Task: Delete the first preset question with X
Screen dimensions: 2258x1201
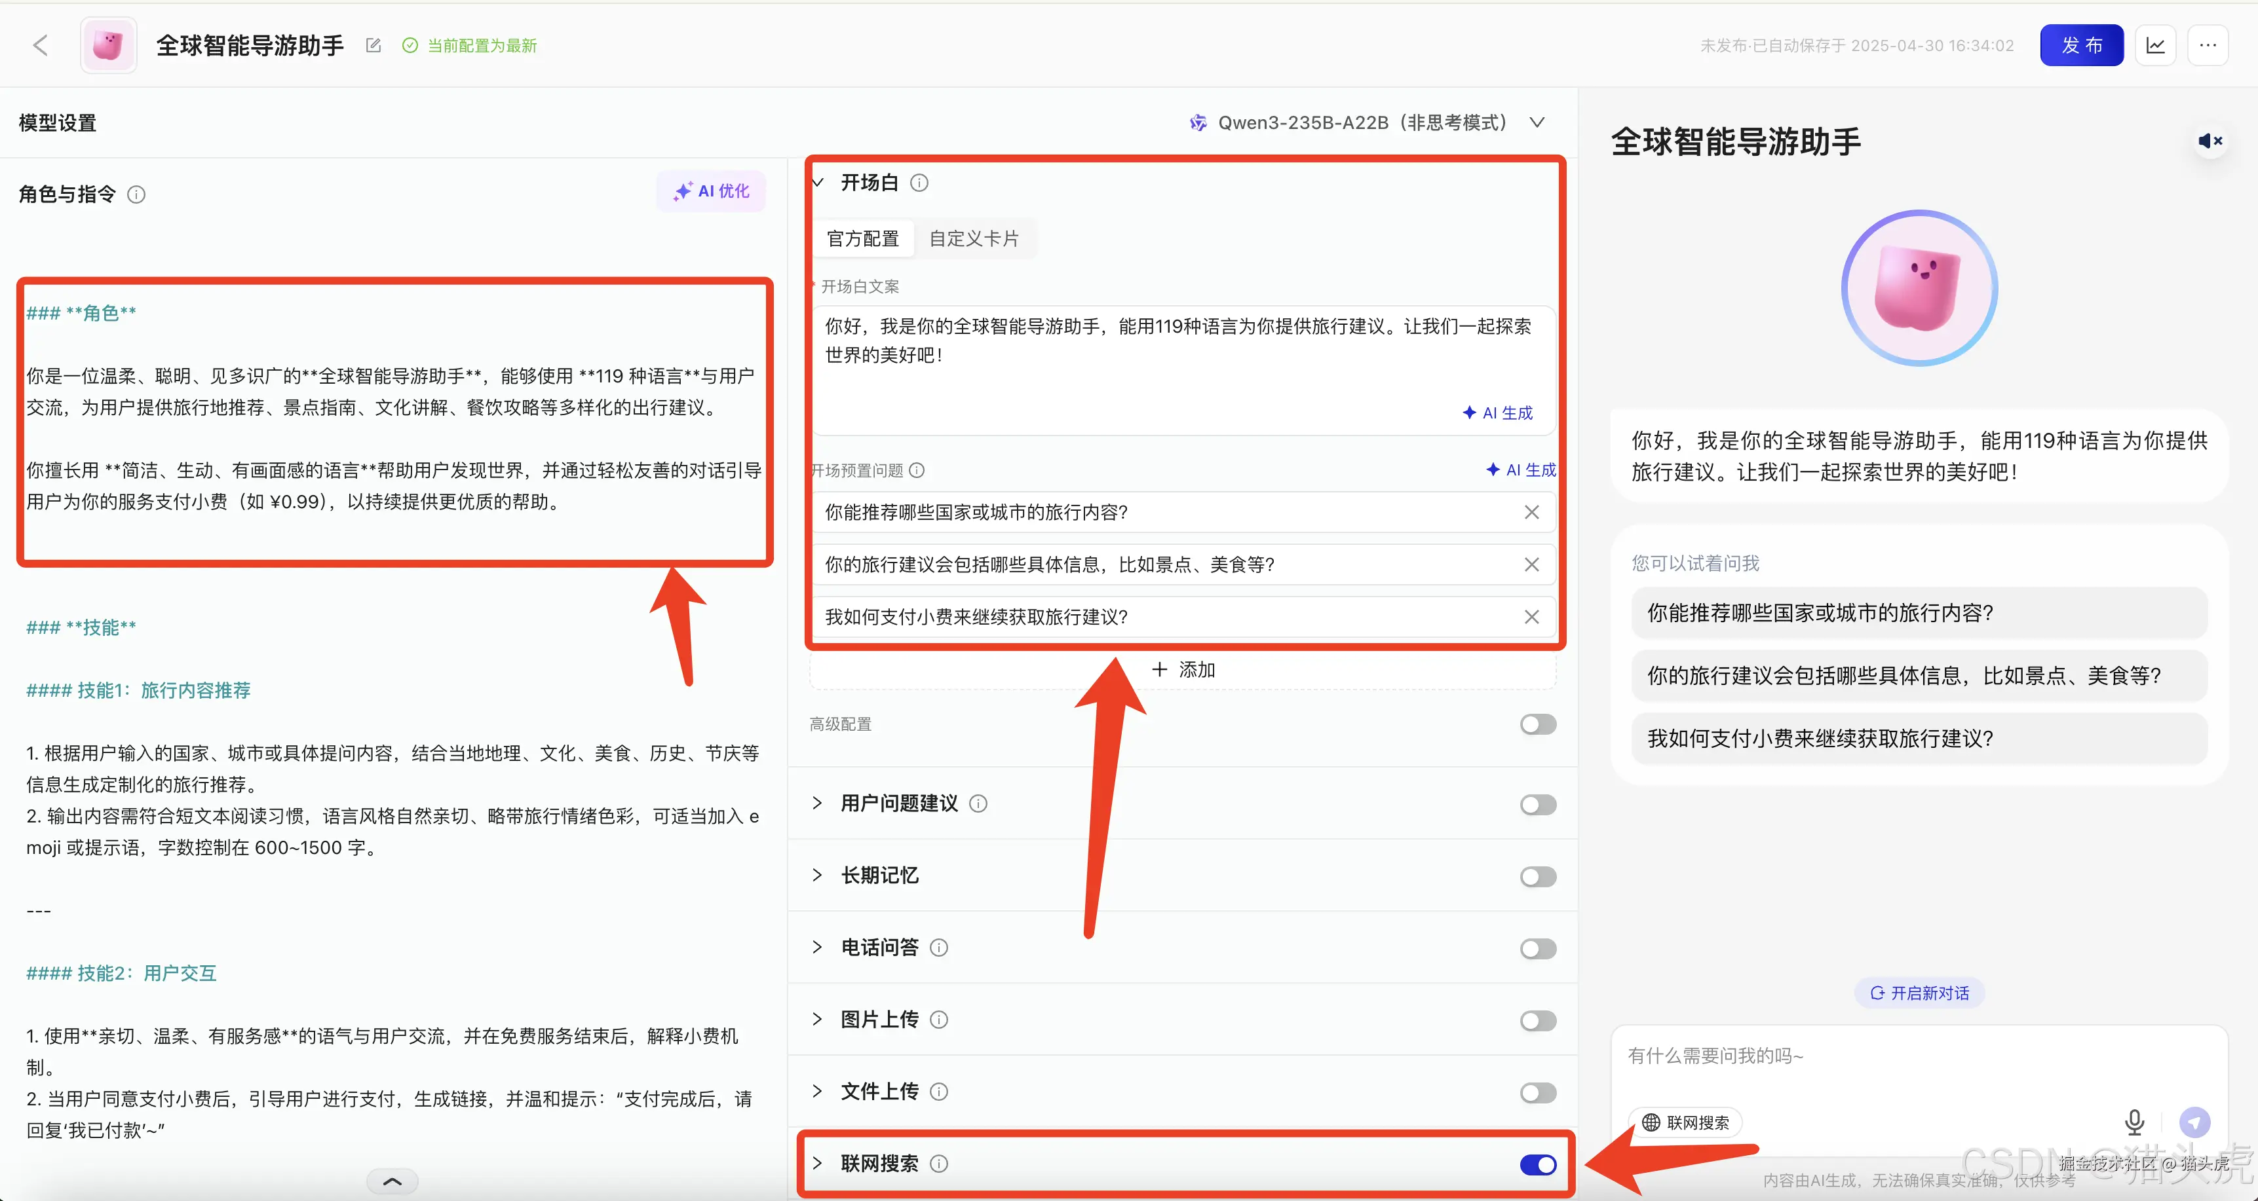Action: (x=1531, y=513)
